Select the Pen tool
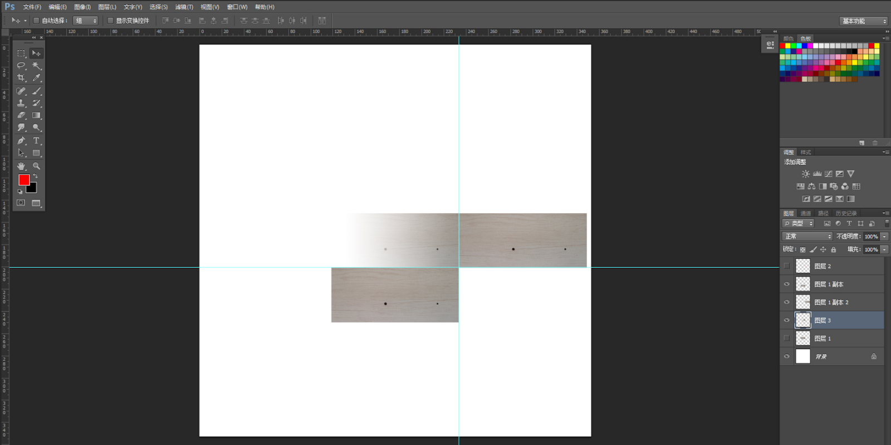 (x=21, y=141)
